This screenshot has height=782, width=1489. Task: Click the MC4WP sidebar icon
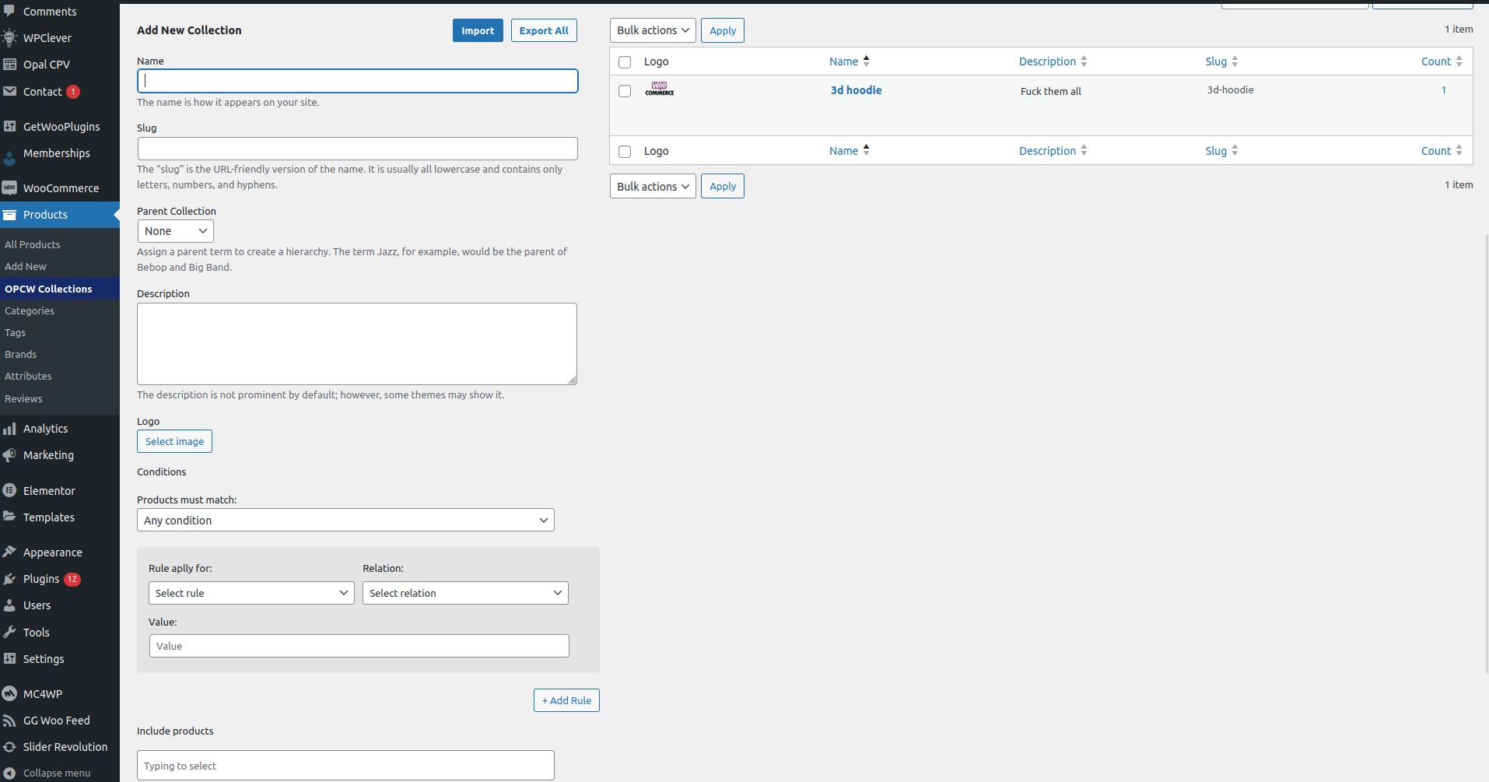9,694
